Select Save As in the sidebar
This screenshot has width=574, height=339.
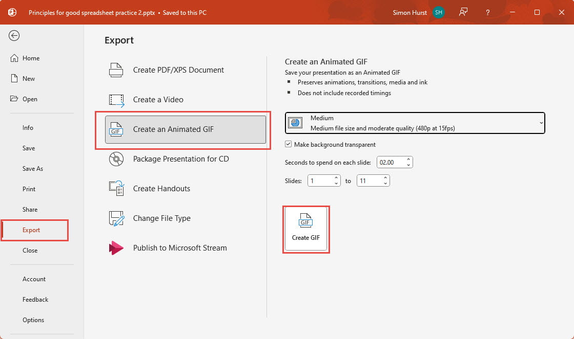pyautogui.click(x=33, y=169)
